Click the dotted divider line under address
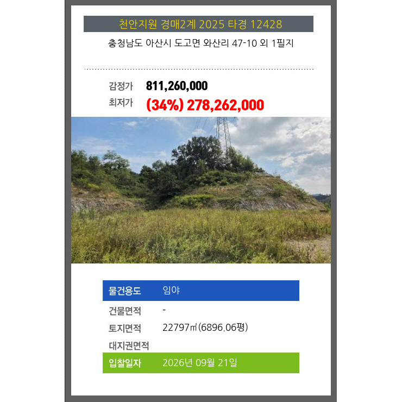 [199, 69]
